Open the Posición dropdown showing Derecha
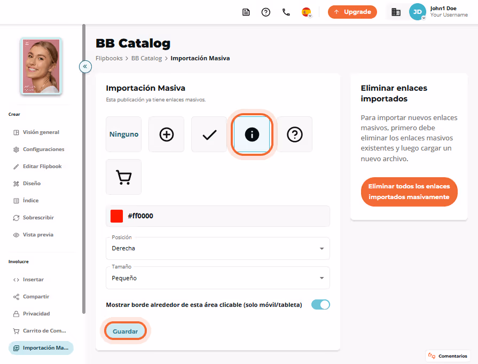 [x=218, y=249]
